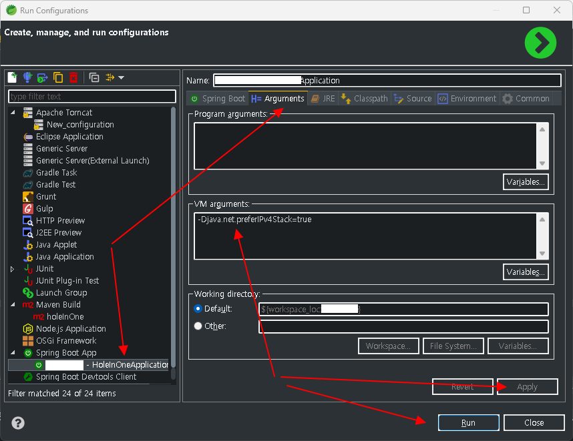The image size is (573, 441).
Task: Select the Gulp configuration type
Action: (44, 209)
